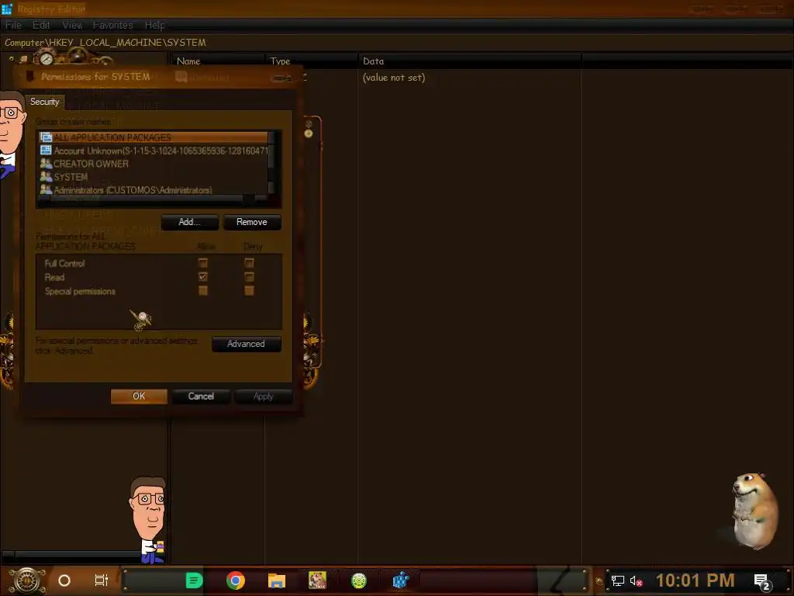Image resolution: width=794 pixels, height=596 pixels.
Task: Click Cancel in Permissions dialog
Action: point(201,397)
